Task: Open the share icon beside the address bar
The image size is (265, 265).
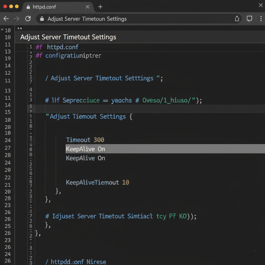Action: (237, 19)
